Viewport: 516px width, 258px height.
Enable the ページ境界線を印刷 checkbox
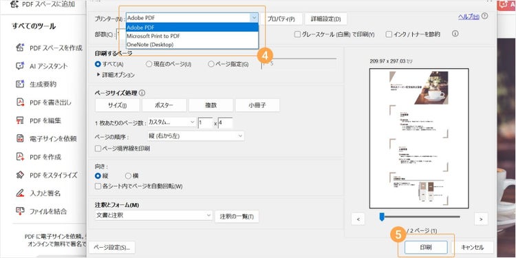98,149
